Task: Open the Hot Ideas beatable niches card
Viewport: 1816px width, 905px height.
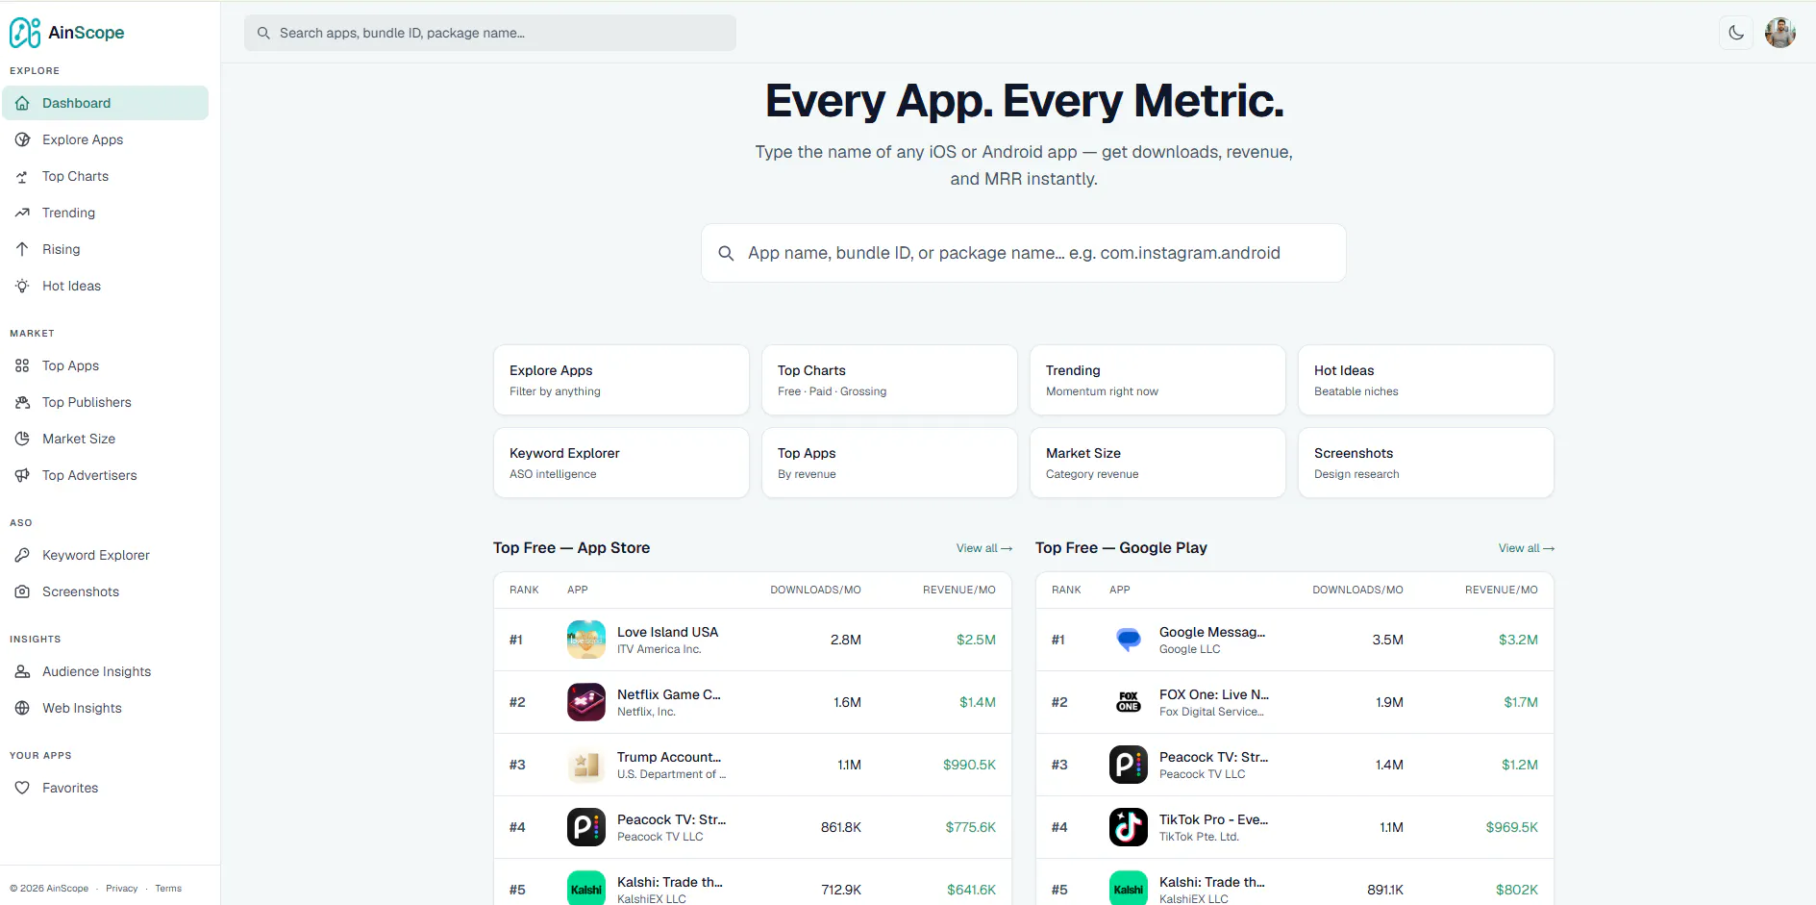Action: (x=1426, y=380)
